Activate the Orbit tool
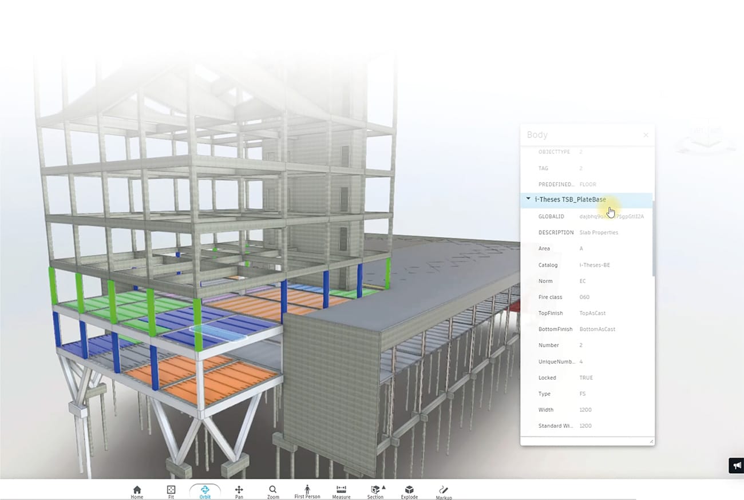Screen dimensions: 744x500 205,492
